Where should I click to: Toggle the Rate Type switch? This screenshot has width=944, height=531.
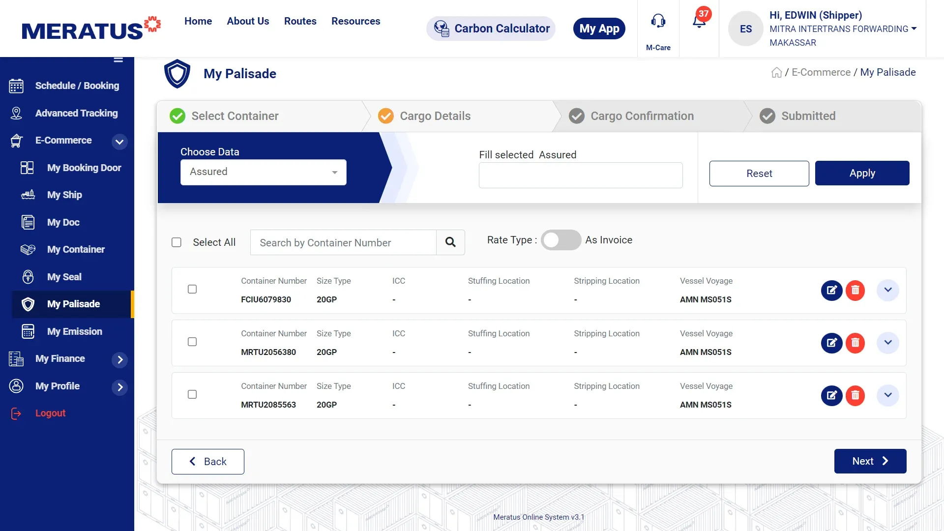click(x=560, y=240)
